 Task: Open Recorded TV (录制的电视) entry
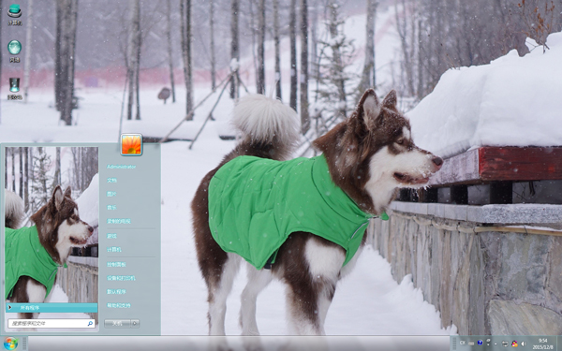(119, 221)
